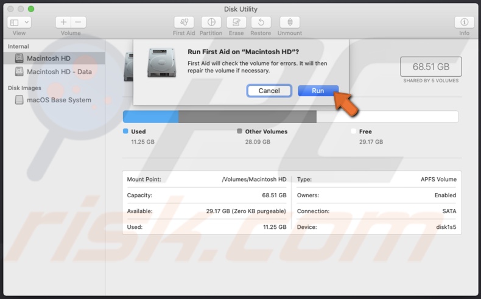Run First Aid on Macintosh HD

tap(318, 91)
